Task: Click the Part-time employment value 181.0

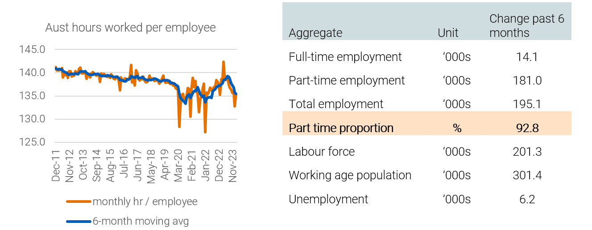Action: 527,81
